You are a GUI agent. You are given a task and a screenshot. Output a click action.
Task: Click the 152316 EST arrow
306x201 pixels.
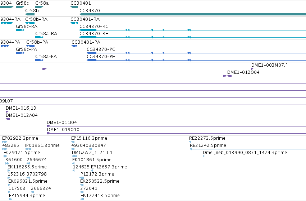click(x=9, y=178)
